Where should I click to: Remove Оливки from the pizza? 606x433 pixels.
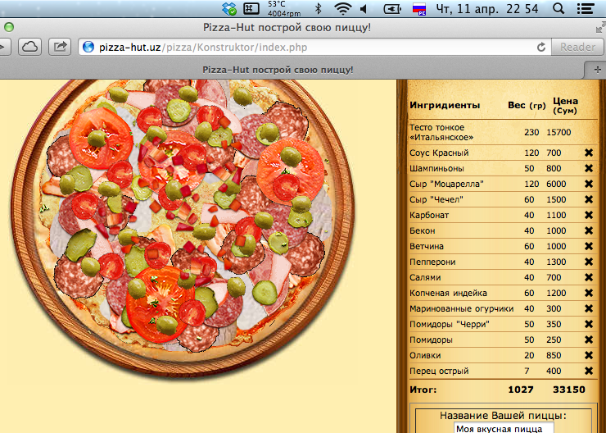[589, 355]
